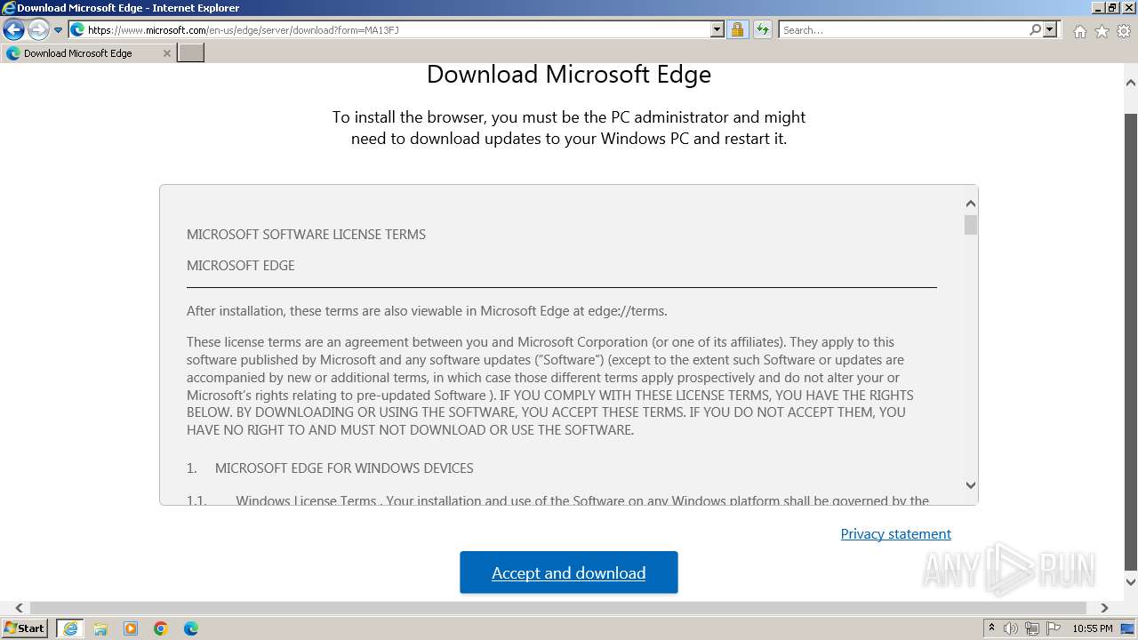Close the Download Microsoft Edge tab

(167, 53)
